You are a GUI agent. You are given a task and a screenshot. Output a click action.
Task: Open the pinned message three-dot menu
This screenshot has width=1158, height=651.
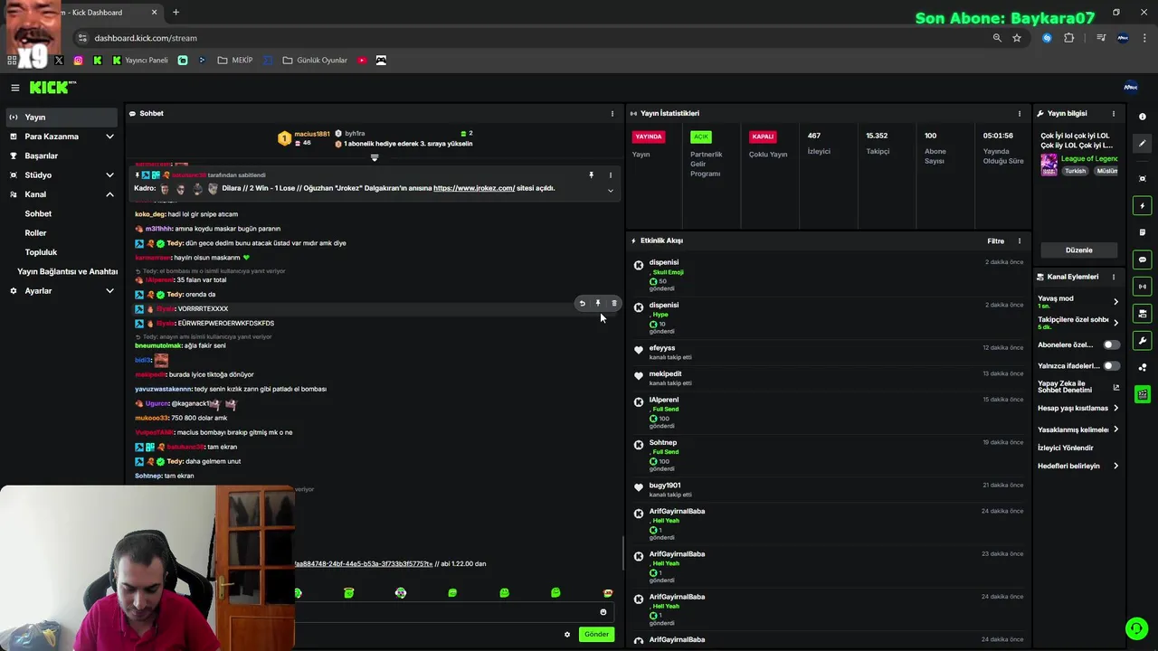click(x=610, y=175)
